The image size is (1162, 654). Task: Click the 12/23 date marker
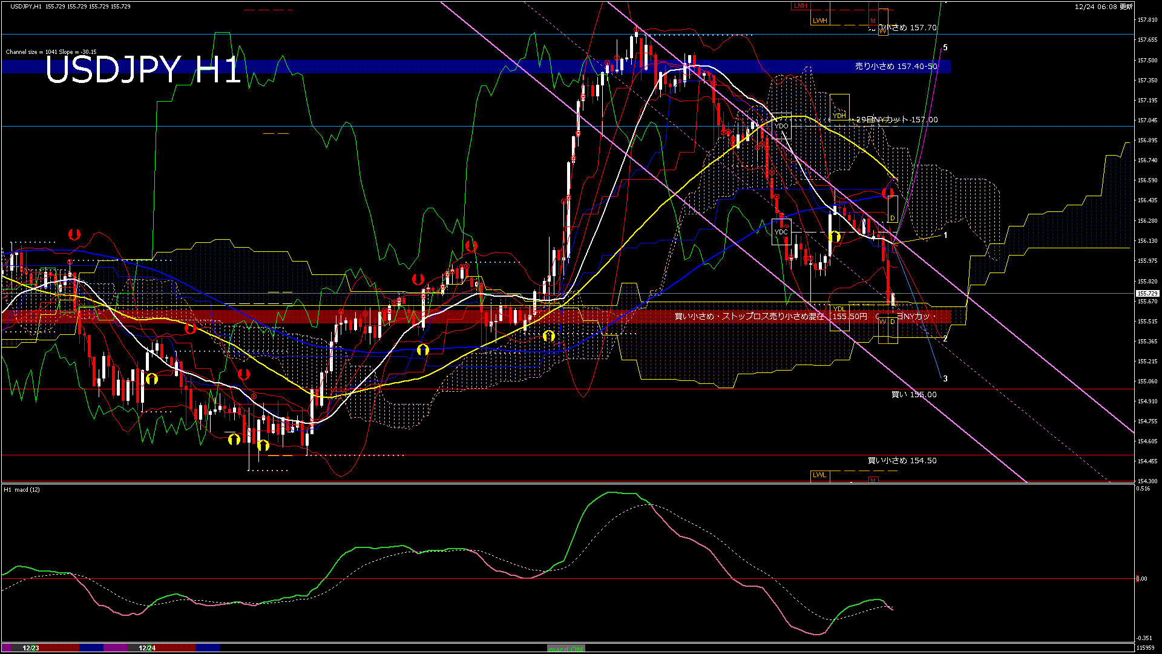(31, 648)
